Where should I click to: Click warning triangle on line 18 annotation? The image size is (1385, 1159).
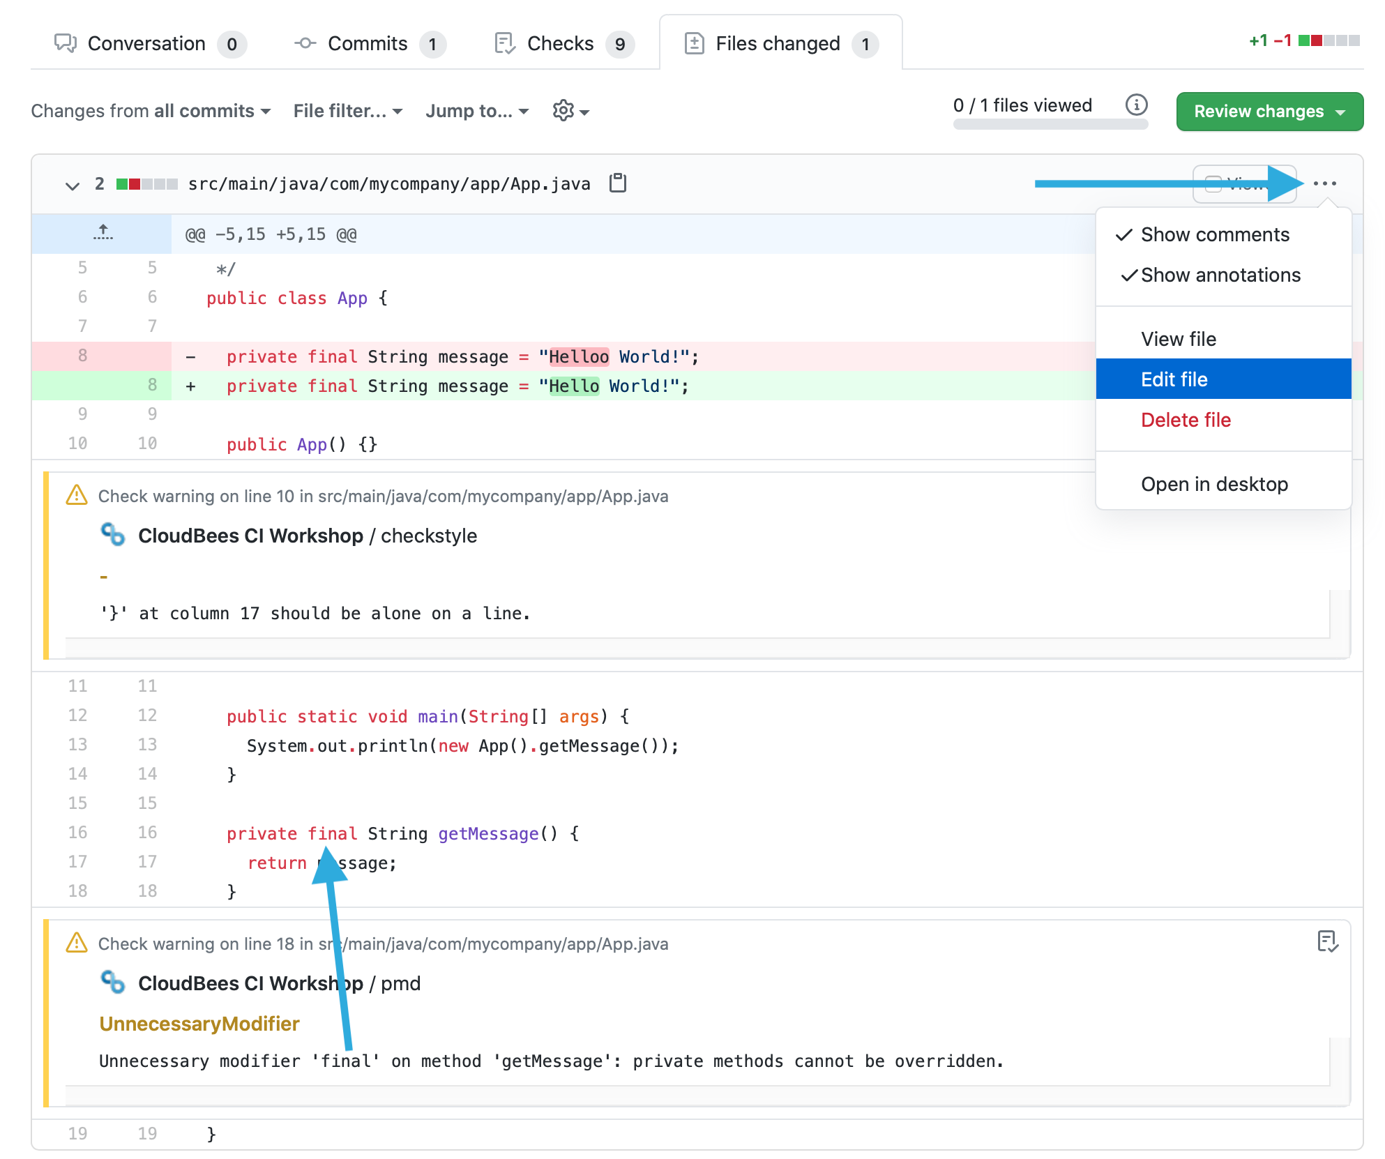click(77, 943)
